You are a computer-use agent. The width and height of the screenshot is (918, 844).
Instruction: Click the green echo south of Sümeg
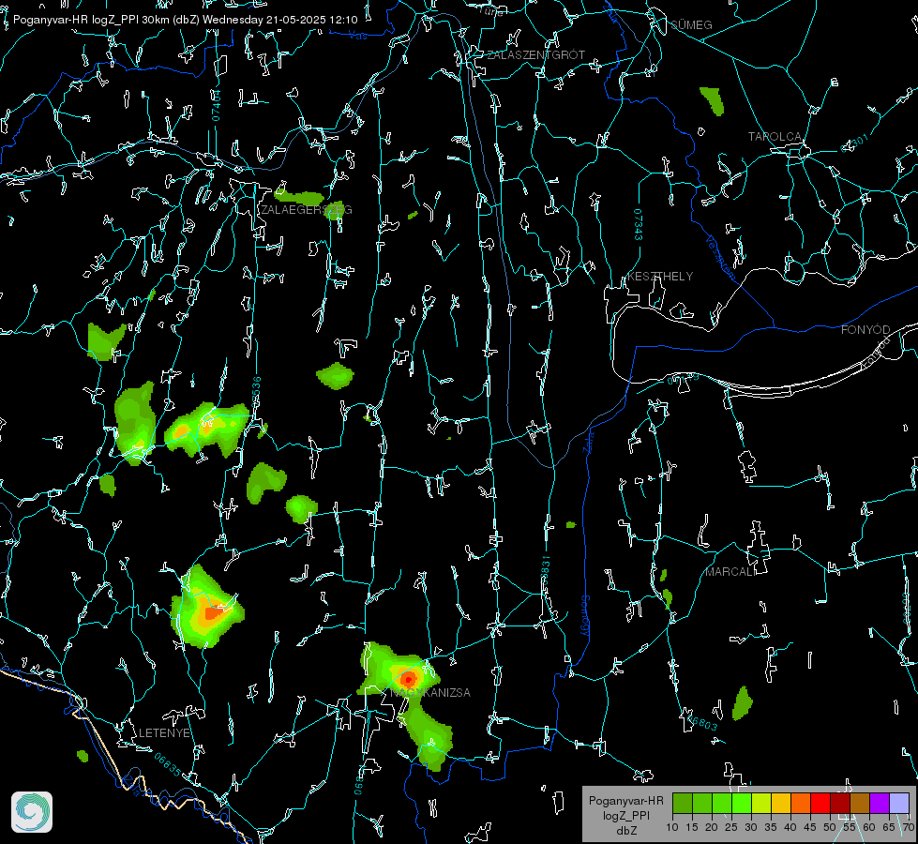point(713,100)
